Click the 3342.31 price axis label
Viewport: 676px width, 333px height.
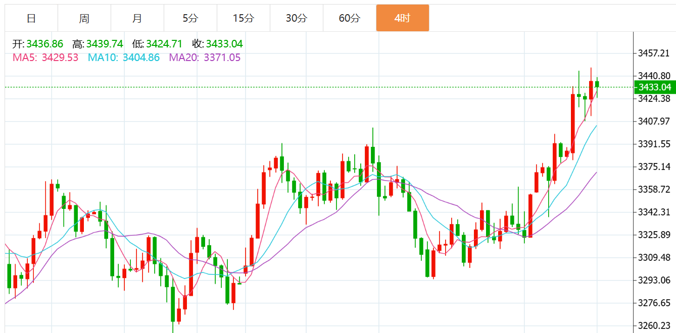point(654,212)
